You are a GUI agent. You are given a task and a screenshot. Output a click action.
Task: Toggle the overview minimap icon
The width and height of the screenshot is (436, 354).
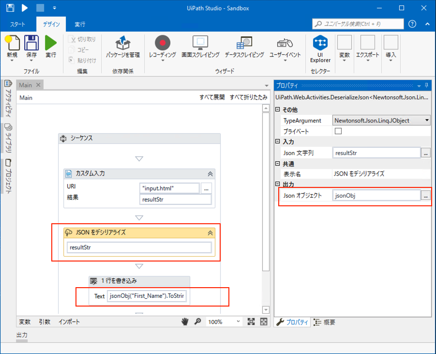tap(264, 322)
